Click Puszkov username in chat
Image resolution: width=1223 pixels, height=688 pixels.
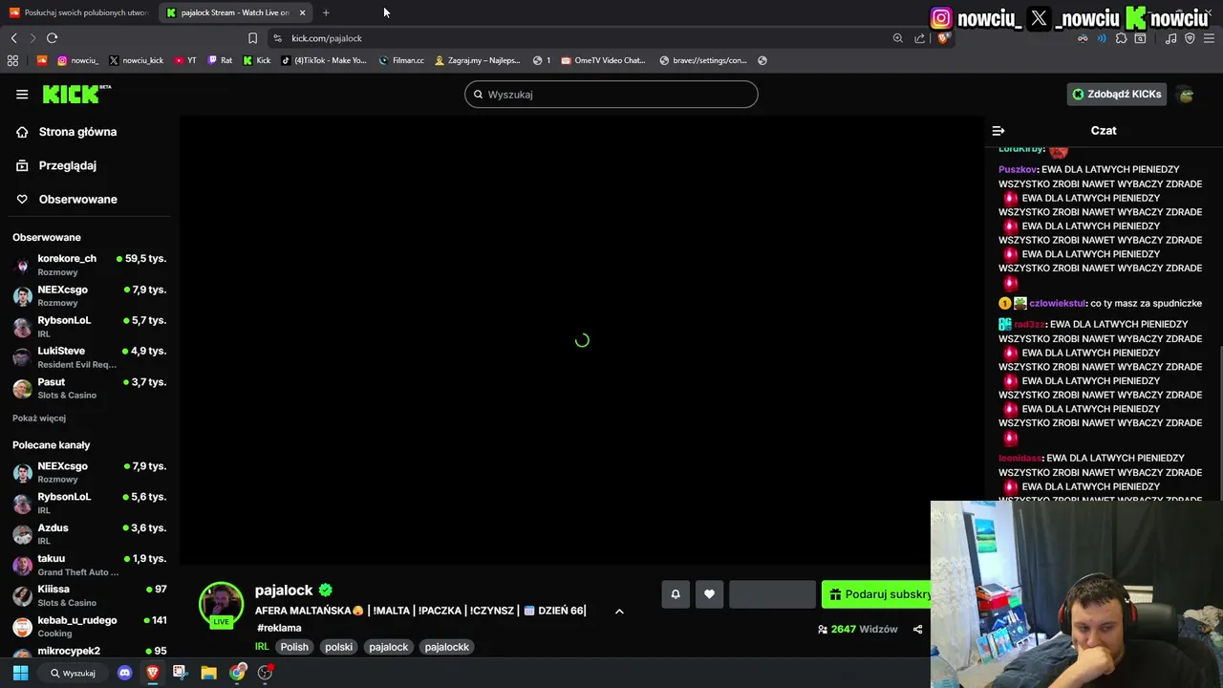pyautogui.click(x=1018, y=170)
